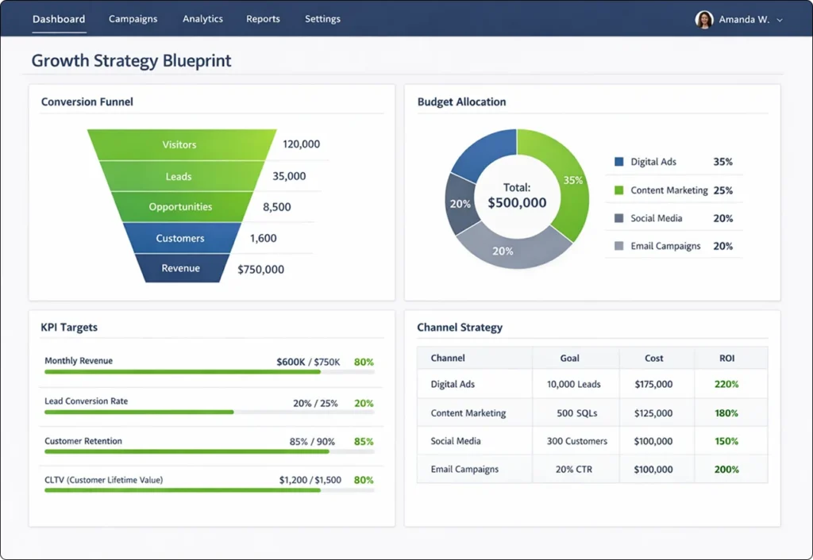The width and height of the screenshot is (813, 560).
Task: Open the Settings tab
Action: pos(322,19)
